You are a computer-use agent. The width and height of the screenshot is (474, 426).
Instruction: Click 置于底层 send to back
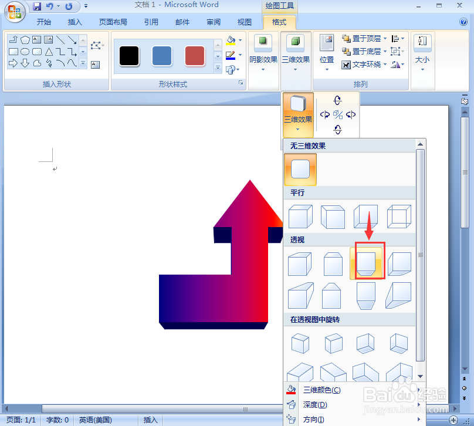(364, 52)
